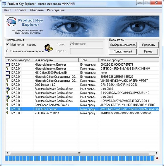164x166 pixels.
Task: Click the blue progress bar
Action: click(x=80, y=158)
